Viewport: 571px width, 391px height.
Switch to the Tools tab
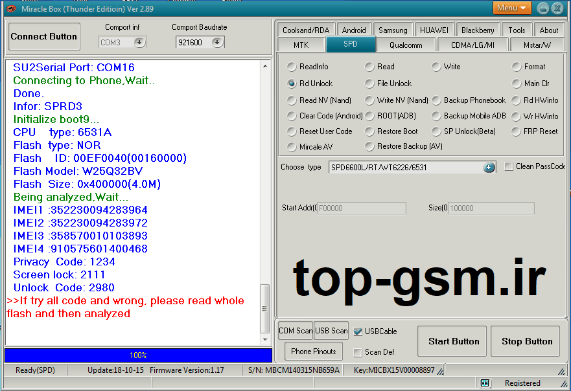tap(517, 30)
